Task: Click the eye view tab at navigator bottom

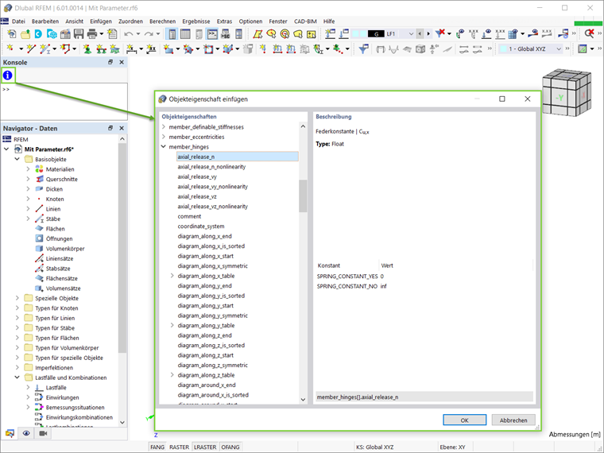Action: click(26, 433)
